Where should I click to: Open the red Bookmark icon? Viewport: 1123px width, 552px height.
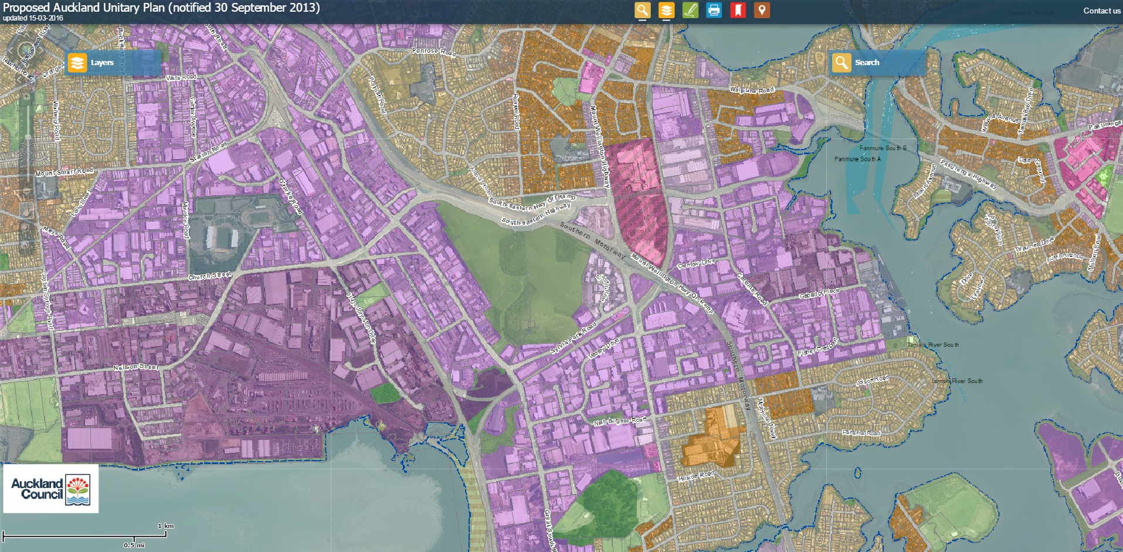(x=738, y=10)
